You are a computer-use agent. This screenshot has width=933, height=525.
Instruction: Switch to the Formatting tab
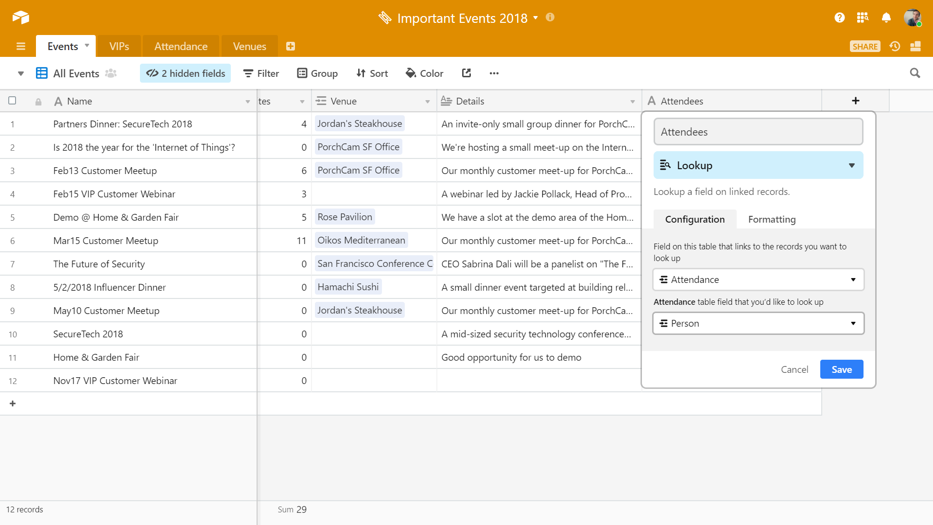pyautogui.click(x=771, y=219)
